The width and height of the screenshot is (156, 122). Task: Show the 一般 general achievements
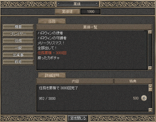pyautogui.click(x=18, y=48)
